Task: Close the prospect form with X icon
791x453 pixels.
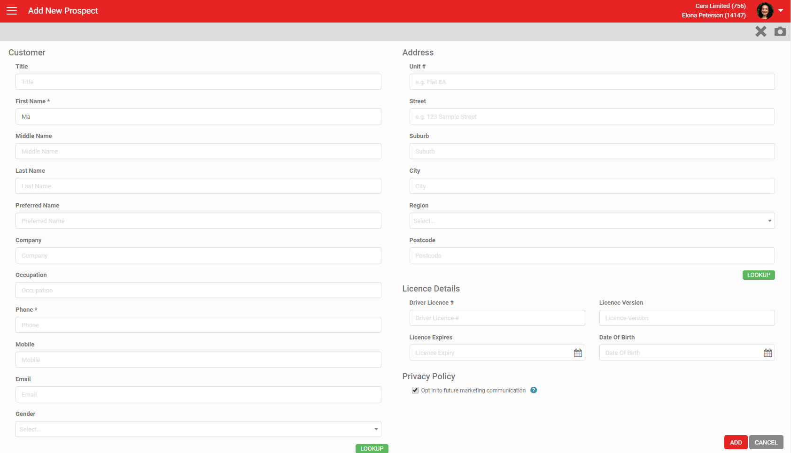Action: [x=761, y=31]
